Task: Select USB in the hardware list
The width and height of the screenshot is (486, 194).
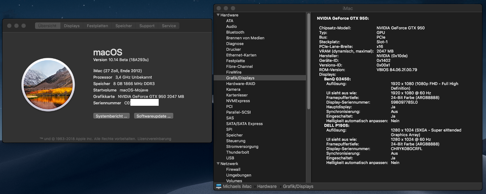Action: coord(230,158)
